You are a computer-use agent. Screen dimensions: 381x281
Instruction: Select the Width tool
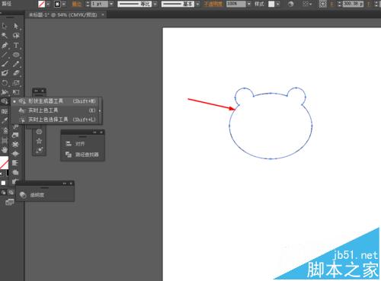[x=5, y=92]
